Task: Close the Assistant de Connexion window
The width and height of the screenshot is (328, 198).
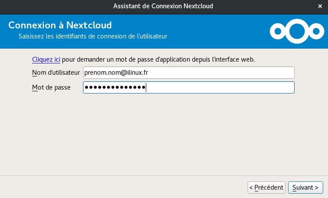Action: (320, 6)
